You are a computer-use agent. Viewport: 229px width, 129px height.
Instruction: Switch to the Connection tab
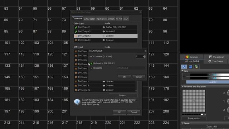coord(77,19)
